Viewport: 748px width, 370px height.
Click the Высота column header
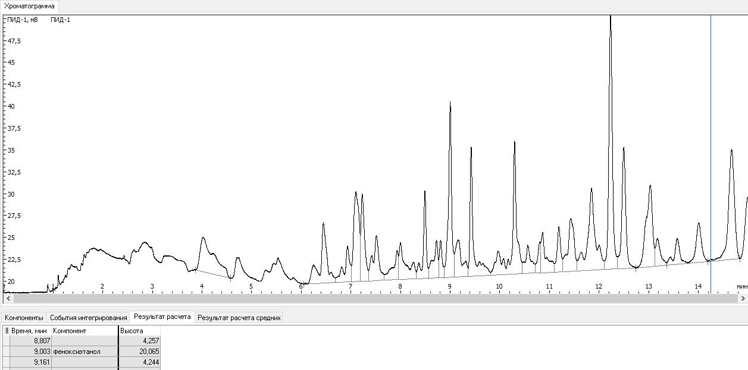(139, 331)
